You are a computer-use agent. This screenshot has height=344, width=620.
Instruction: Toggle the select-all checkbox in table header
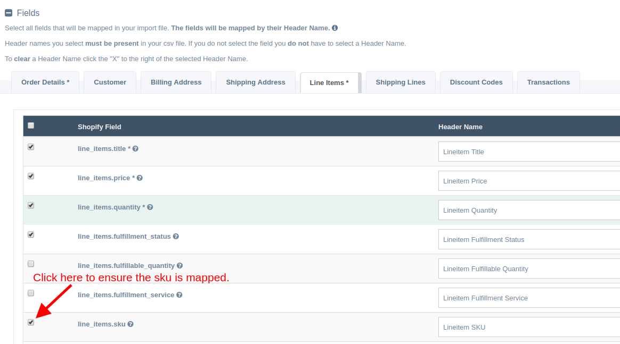click(31, 125)
